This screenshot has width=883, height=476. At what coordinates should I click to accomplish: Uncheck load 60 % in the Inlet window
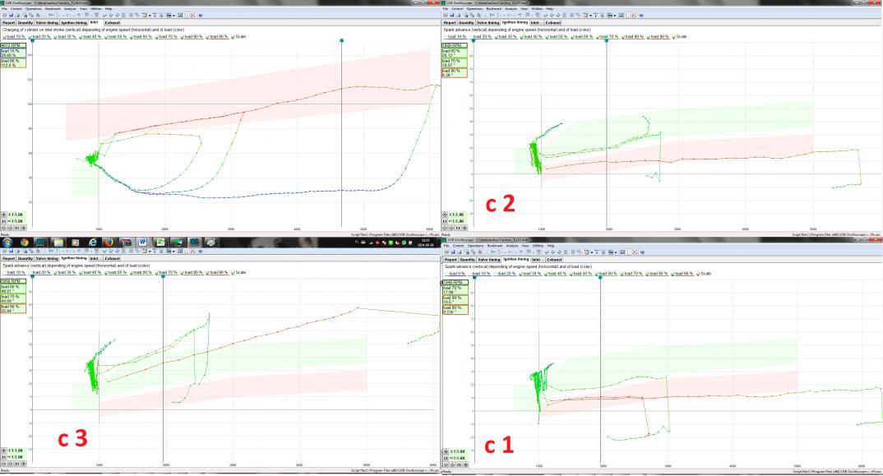coord(141,37)
